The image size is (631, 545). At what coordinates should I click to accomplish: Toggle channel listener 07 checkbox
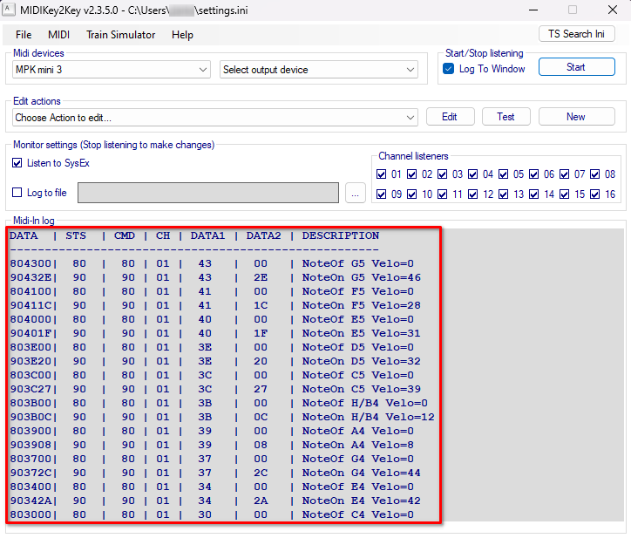point(564,174)
